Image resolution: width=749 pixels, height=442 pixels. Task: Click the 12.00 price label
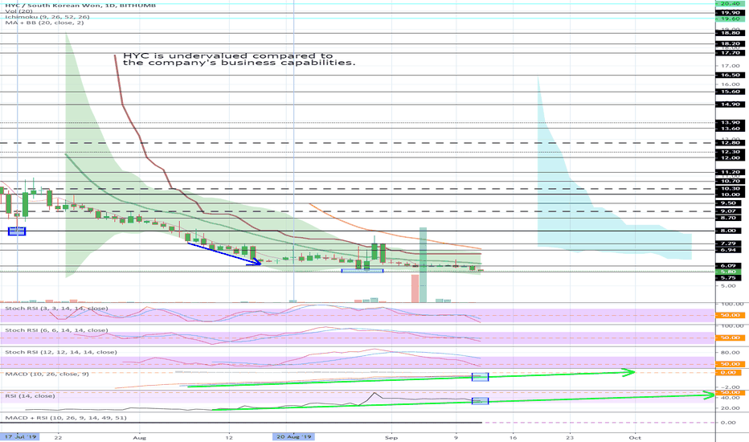(x=730, y=158)
